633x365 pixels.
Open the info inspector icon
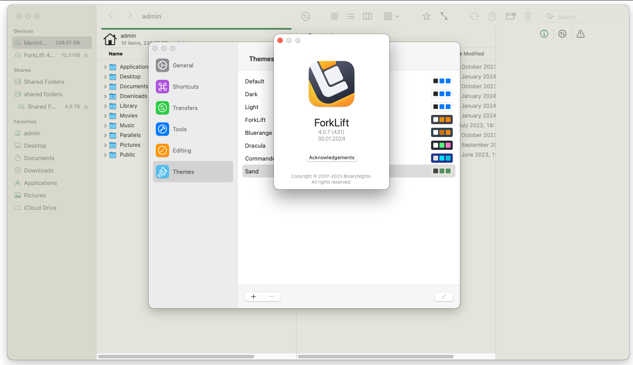click(544, 34)
